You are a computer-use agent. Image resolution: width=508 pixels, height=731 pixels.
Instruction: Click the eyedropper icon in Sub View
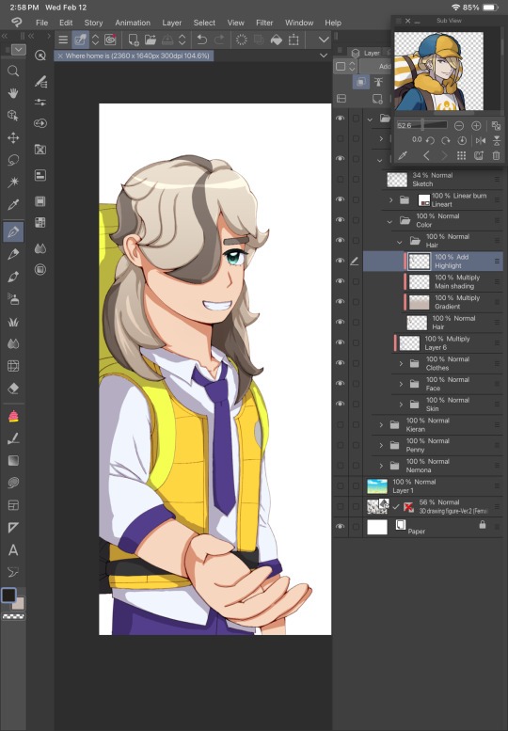pyautogui.click(x=403, y=156)
